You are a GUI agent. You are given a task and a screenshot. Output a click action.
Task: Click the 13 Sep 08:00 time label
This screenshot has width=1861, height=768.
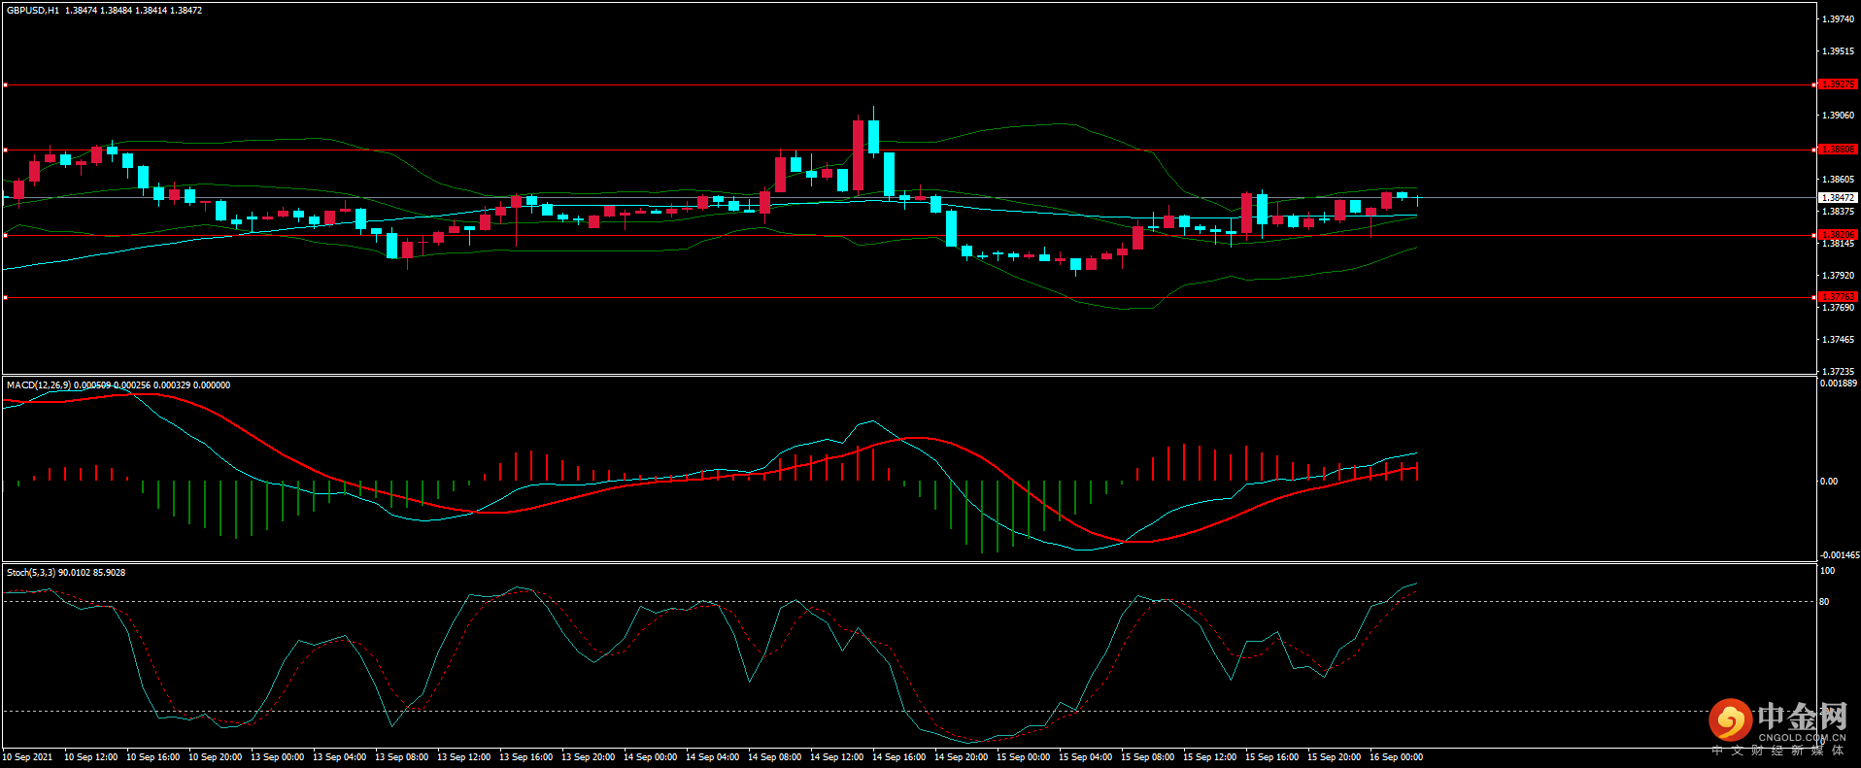coord(401,757)
